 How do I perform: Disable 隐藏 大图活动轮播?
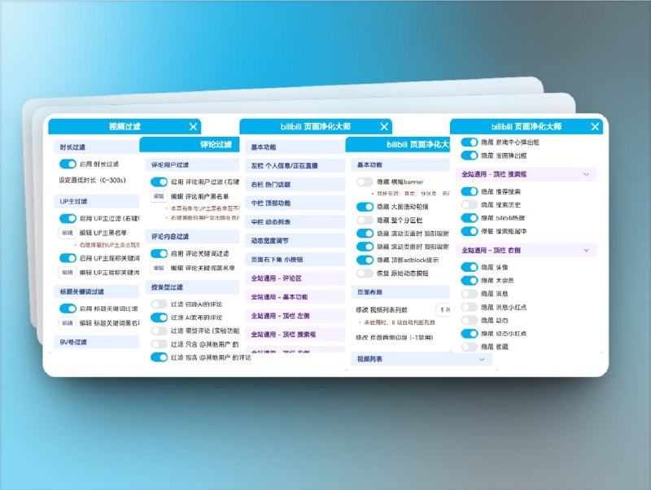coord(365,206)
